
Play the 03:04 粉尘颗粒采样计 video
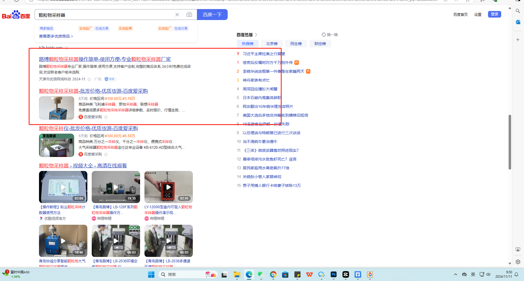pos(63,187)
